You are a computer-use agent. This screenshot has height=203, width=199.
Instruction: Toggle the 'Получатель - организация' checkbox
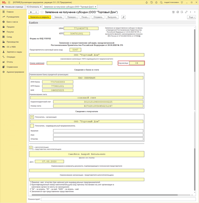[x=32, y=117]
